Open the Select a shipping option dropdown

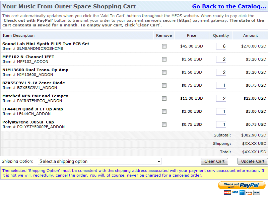(100, 161)
